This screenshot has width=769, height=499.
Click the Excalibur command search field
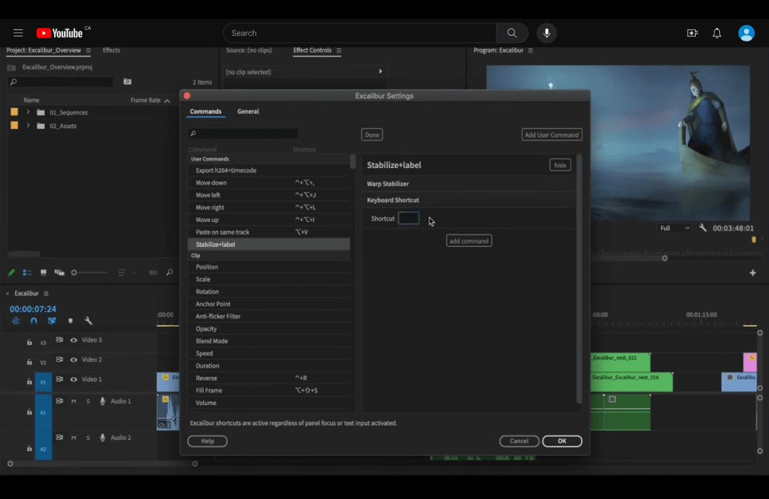243,133
